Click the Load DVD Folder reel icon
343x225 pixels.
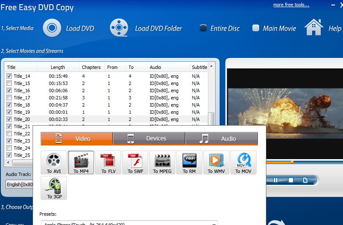pos(119,27)
